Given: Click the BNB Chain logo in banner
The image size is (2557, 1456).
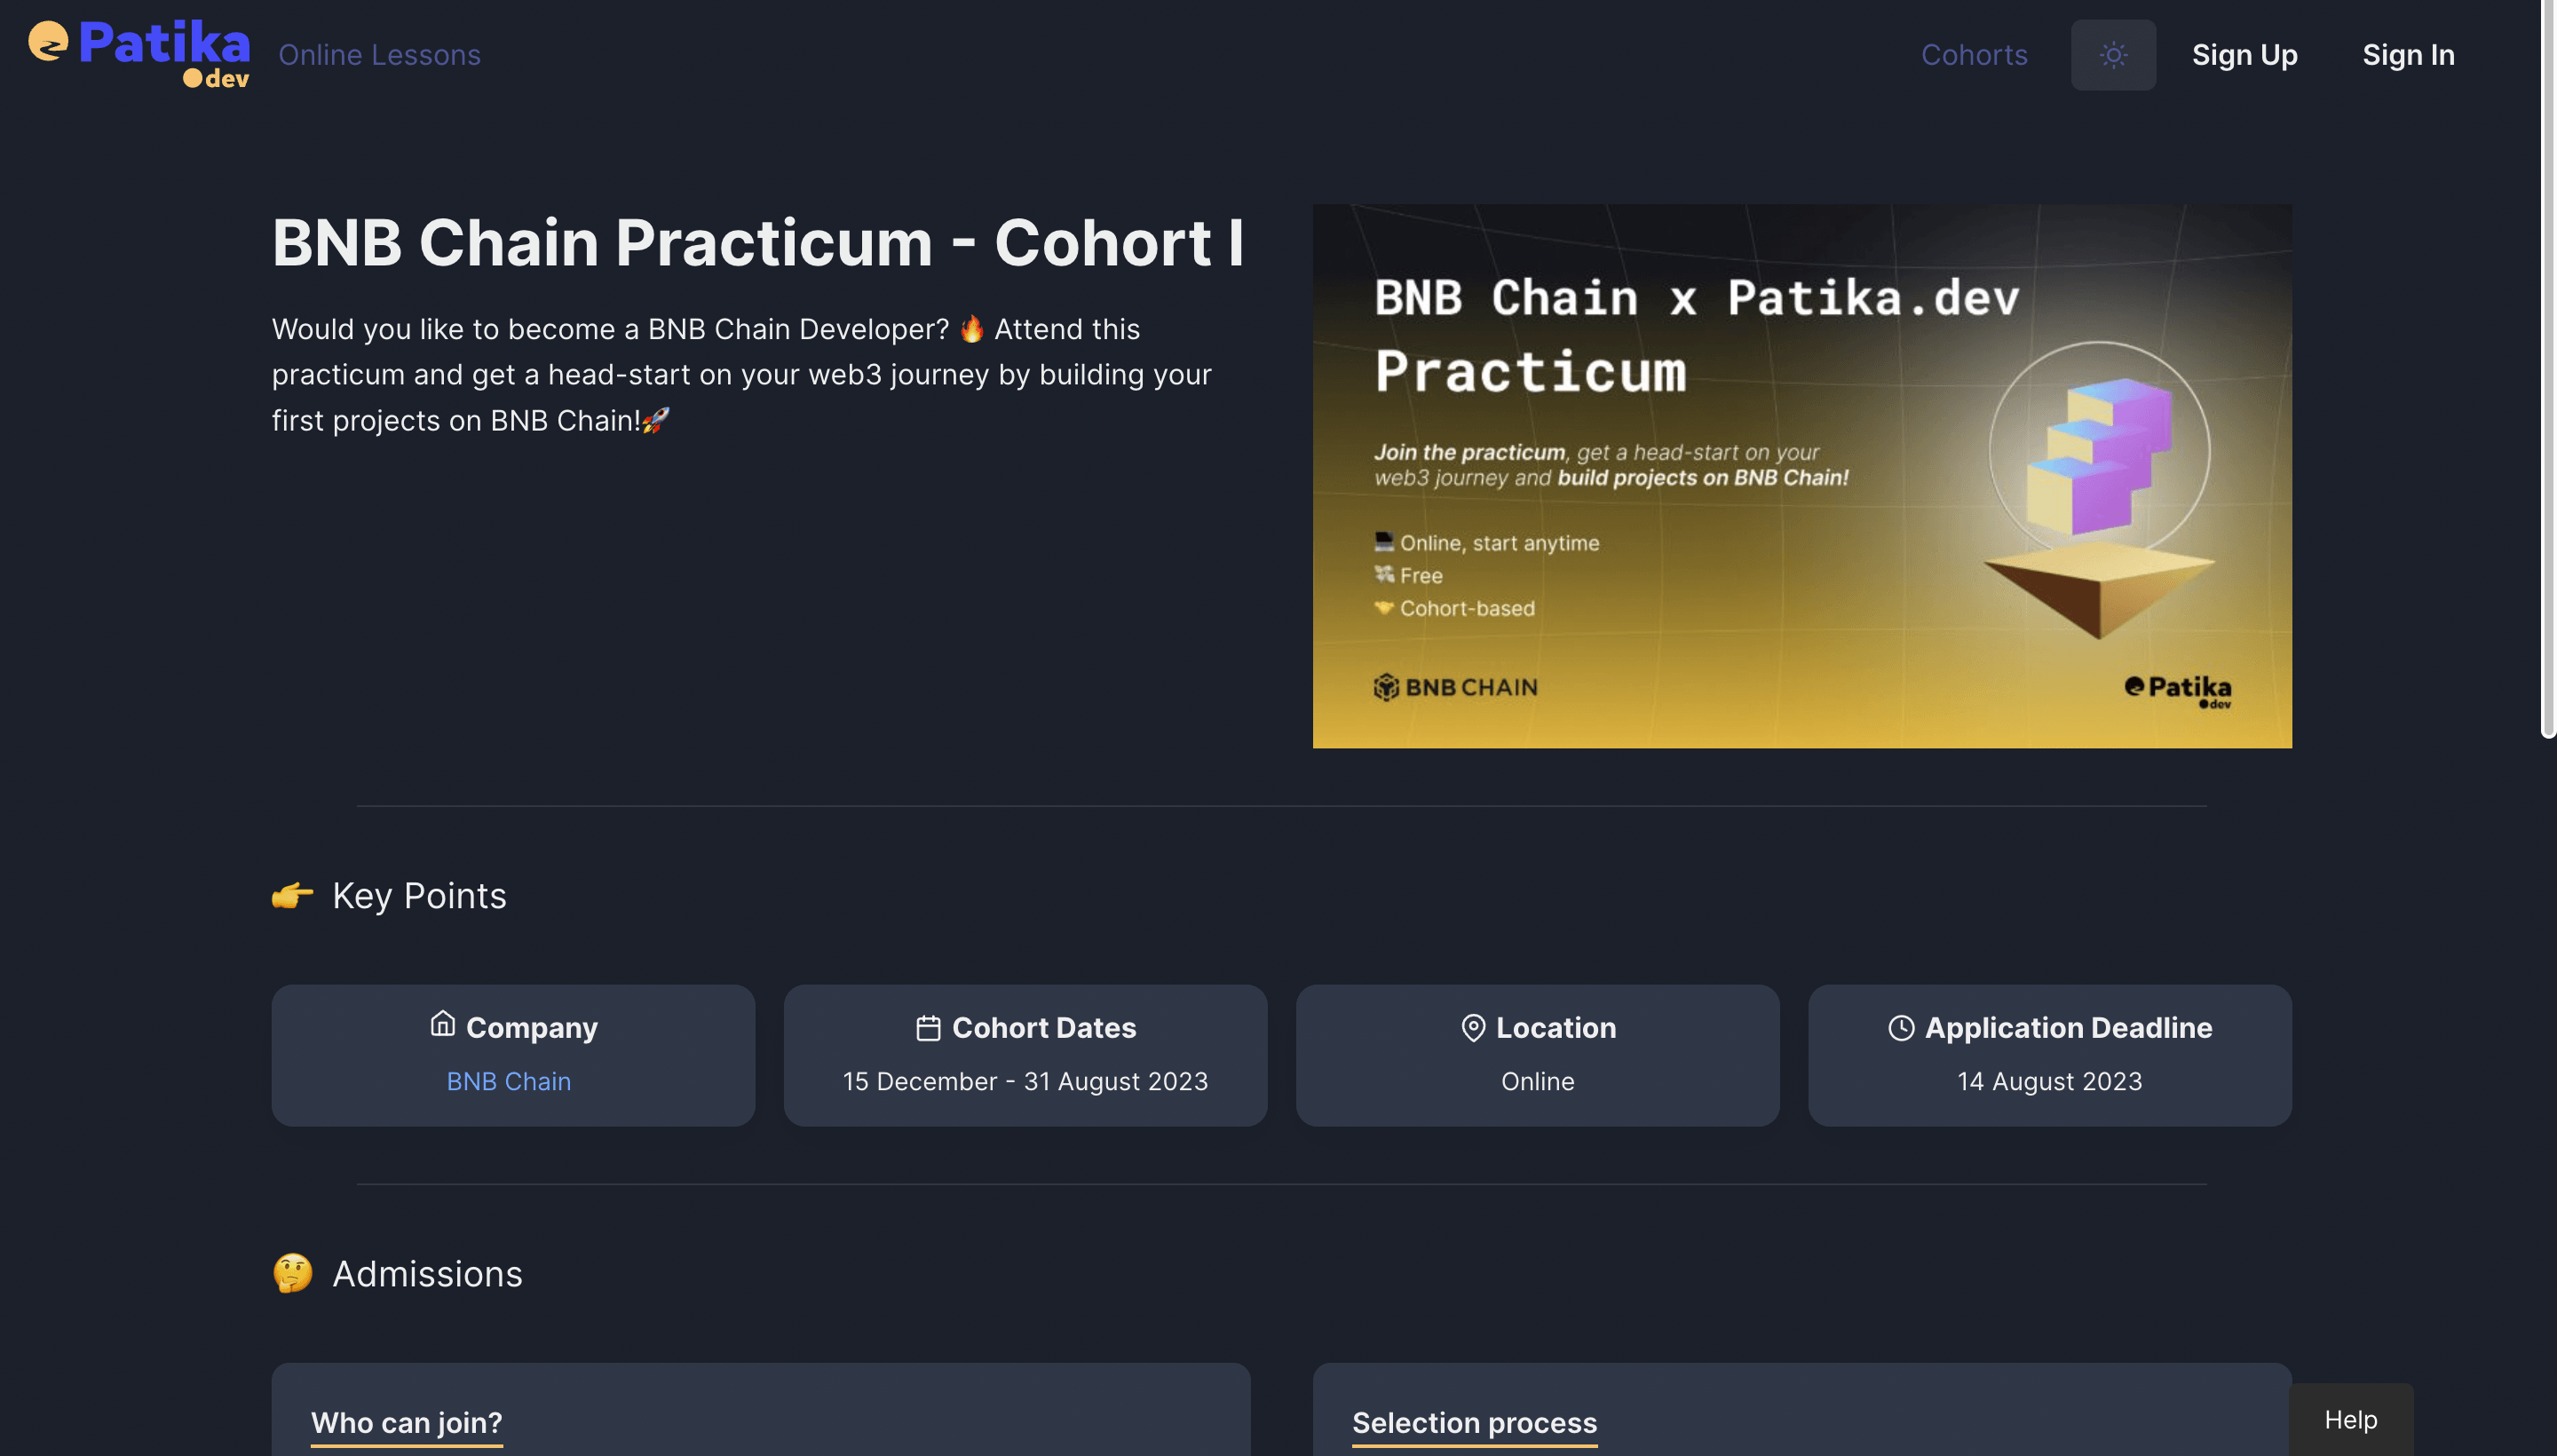Looking at the screenshot, I should coord(1455,687).
